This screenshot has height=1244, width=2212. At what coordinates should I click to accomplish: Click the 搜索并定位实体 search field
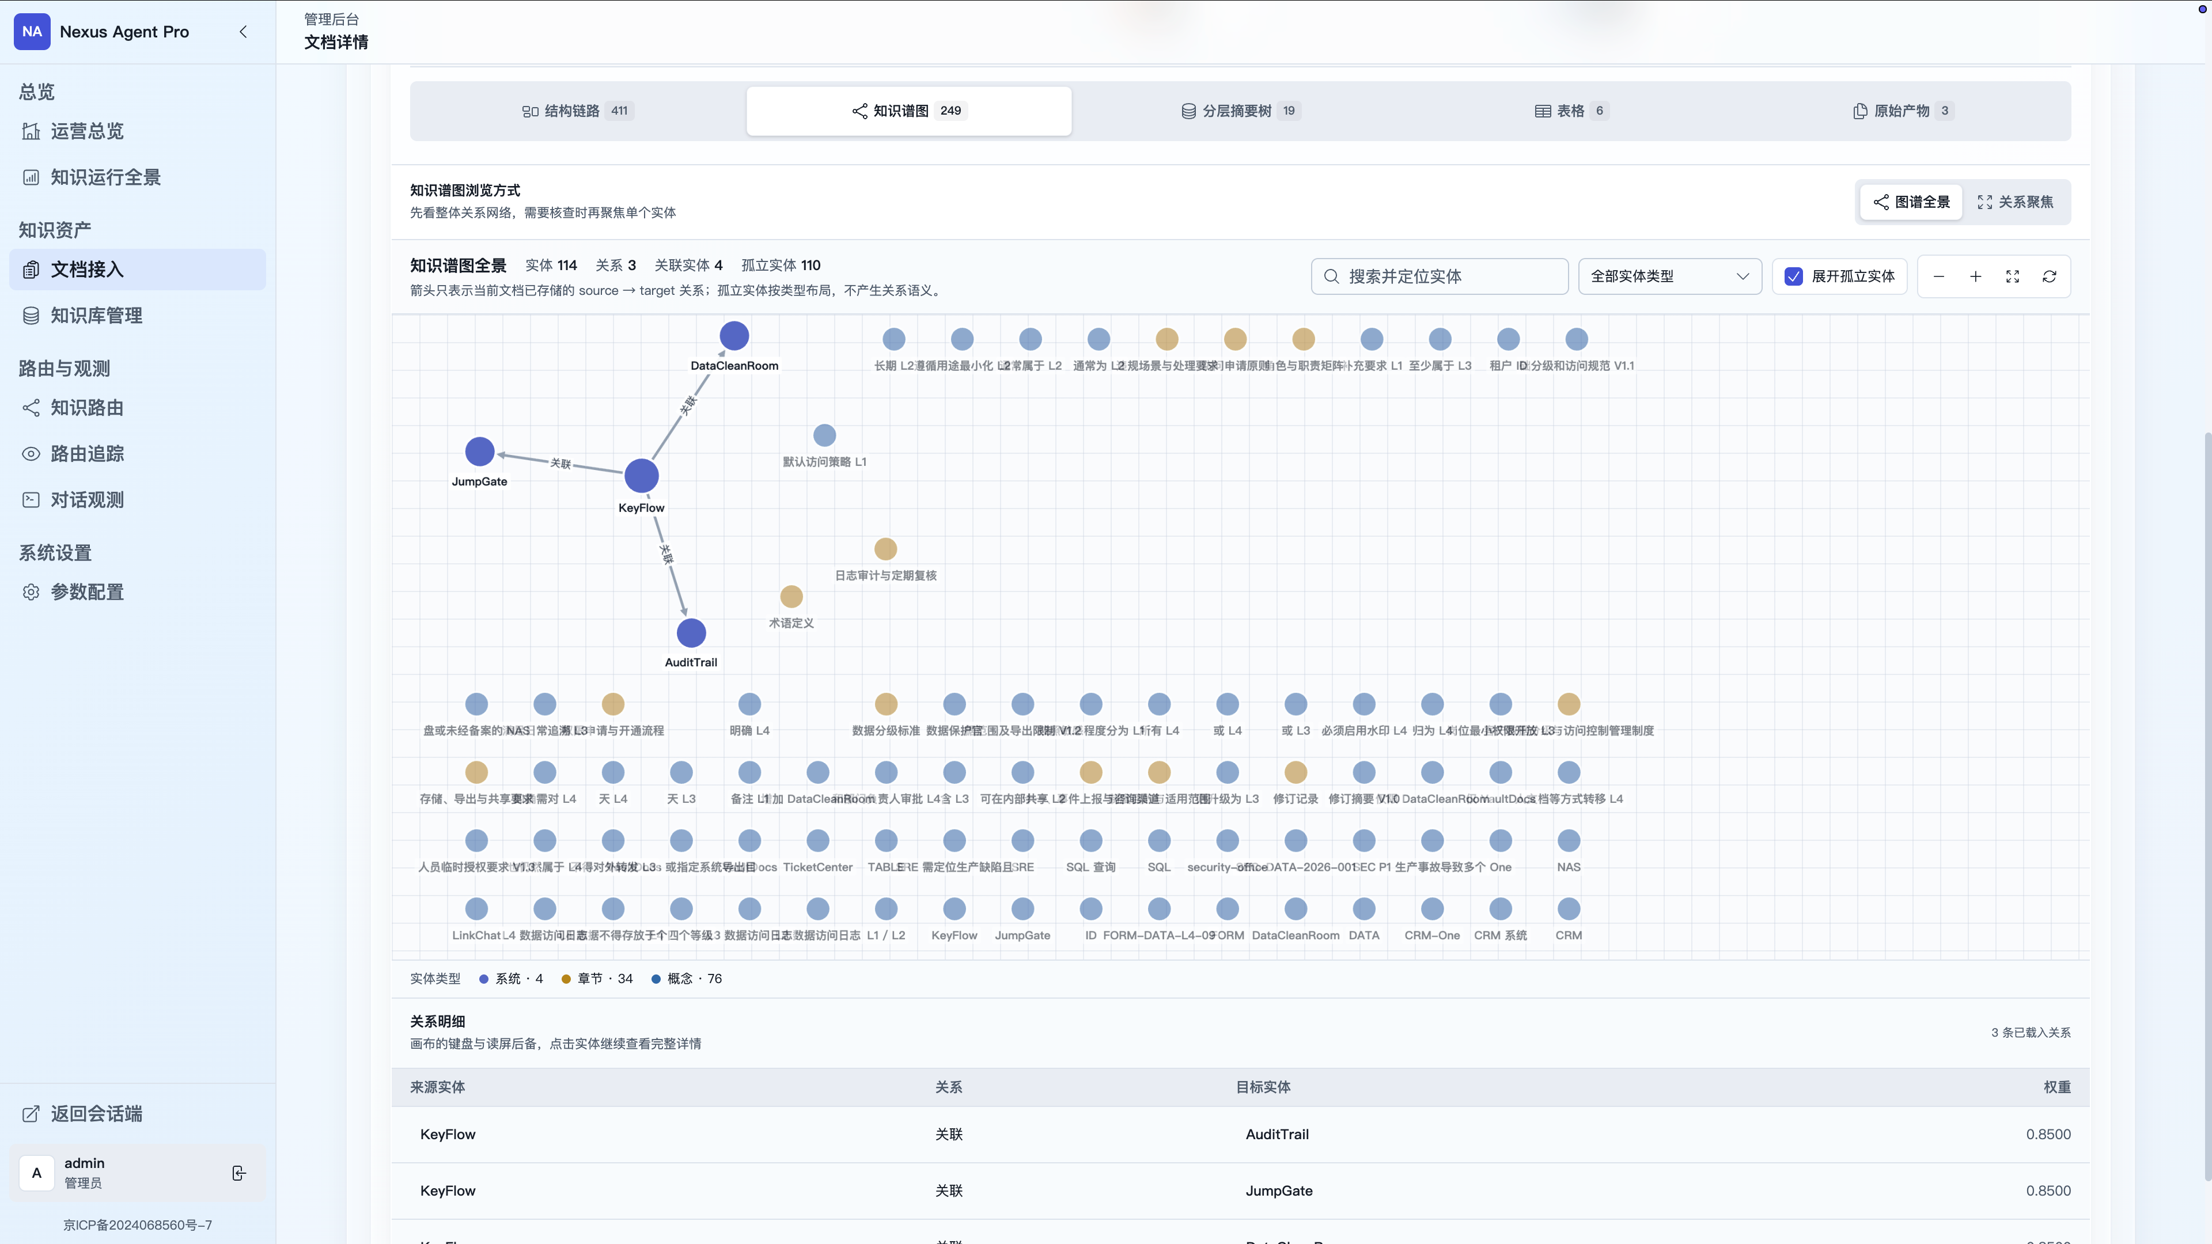pos(1439,276)
